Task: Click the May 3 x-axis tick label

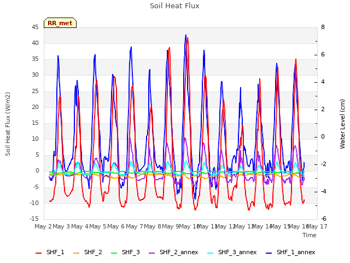Action: 61,226
